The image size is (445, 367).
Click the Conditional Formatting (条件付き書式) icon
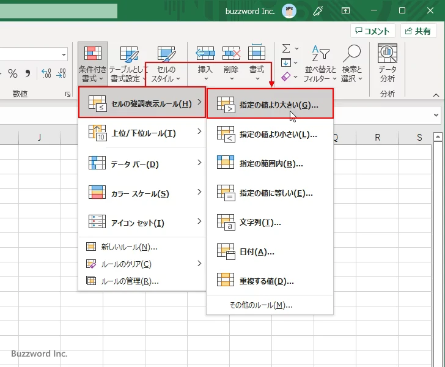[93, 55]
